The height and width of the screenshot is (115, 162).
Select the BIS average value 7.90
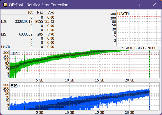coord(51,34)
